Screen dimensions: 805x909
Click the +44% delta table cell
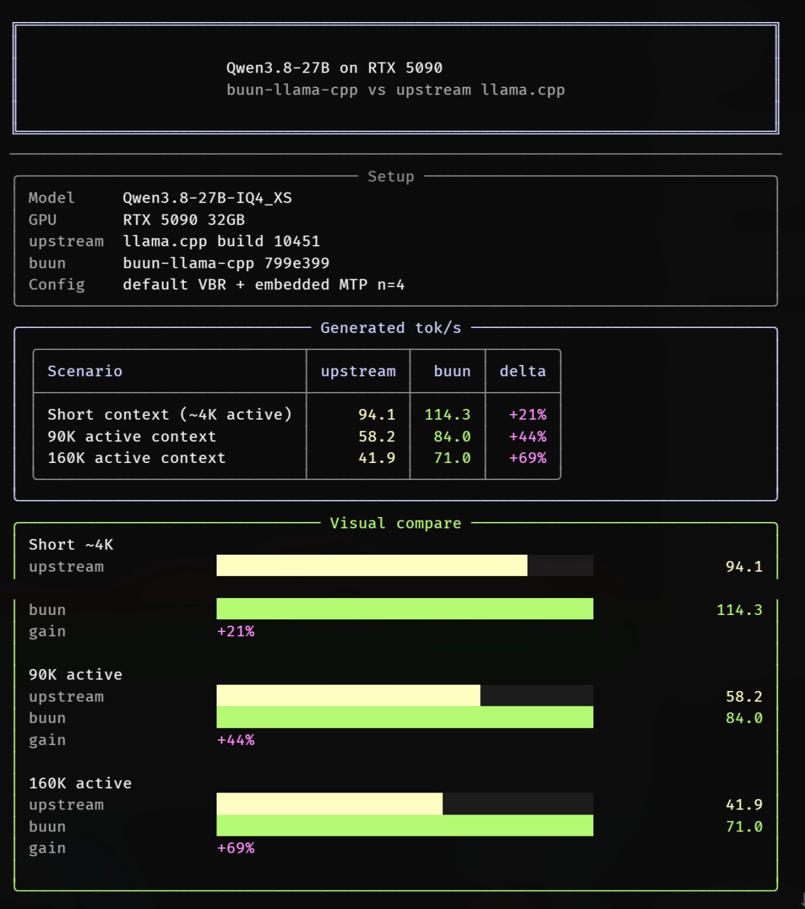point(527,437)
